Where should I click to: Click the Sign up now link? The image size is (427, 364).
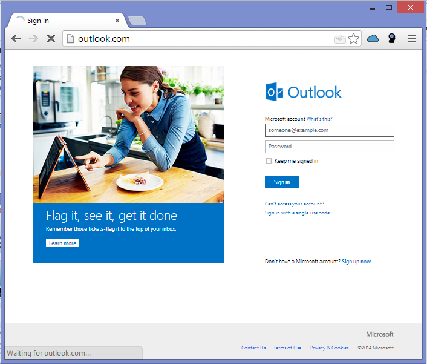(x=356, y=262)
